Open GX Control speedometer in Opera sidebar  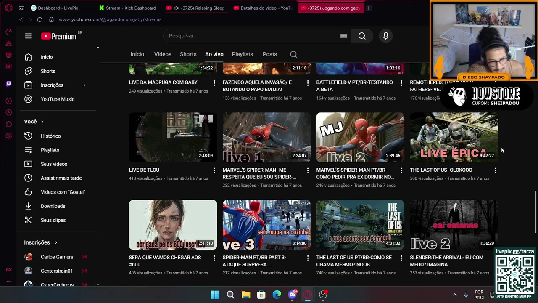pos(9,32)
